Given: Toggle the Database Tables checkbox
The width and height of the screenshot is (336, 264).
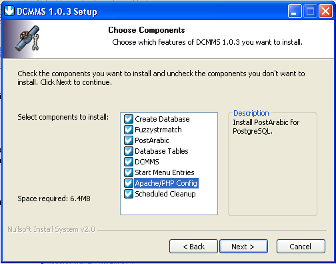Looking at the screenshot, I should pos(129,151).
